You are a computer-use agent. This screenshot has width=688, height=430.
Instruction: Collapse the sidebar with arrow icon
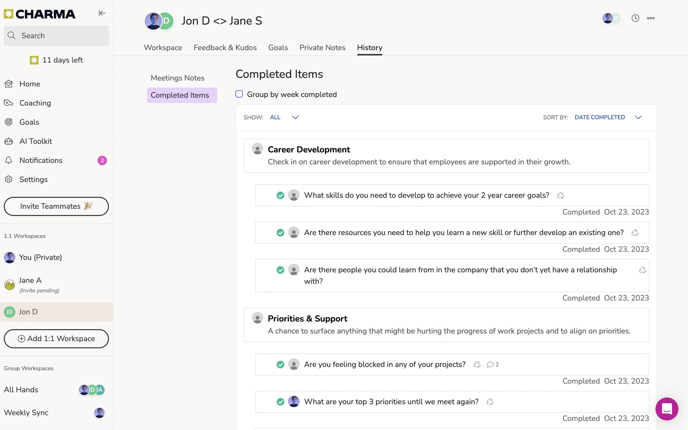click(102, 13)
